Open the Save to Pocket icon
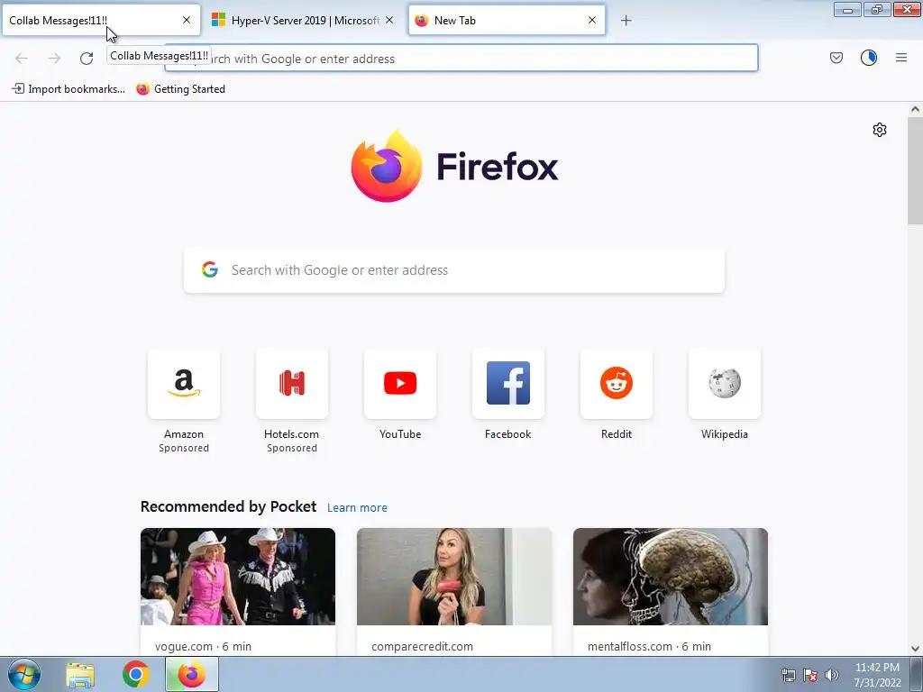Screen dimensions: 923x692 pos(836,58)
